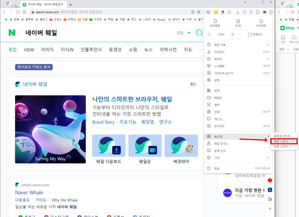Image resolution: width=299 pixels, height=217 pixels.
Task: Click the capture icon in browser toolbar
Action: click(x=251, y=12)
